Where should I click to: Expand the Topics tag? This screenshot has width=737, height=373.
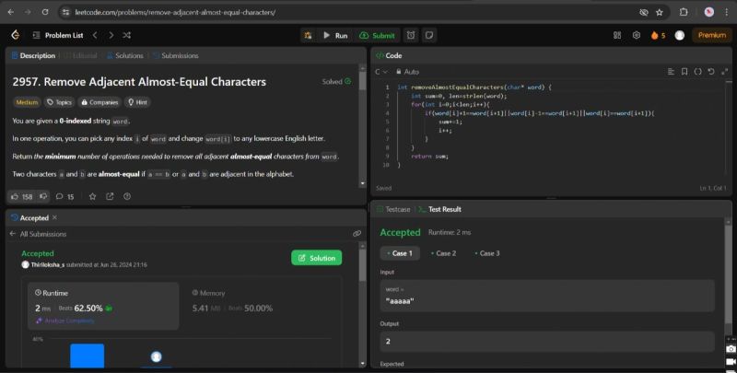pos(59,102)
